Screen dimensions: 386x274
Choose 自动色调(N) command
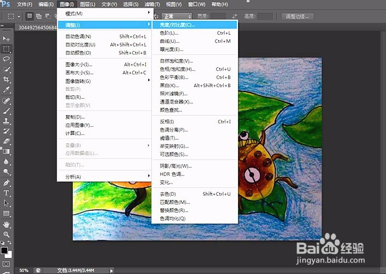click(105, 36)
